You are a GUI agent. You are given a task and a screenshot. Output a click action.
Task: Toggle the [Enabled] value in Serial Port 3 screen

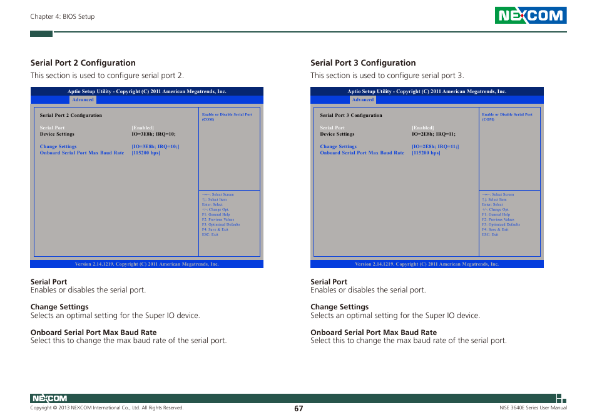(x=422, y=127)
